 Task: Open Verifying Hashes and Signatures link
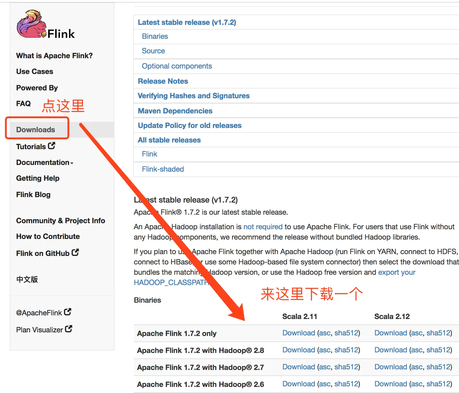pyautogui.click(x=194, y=96)
